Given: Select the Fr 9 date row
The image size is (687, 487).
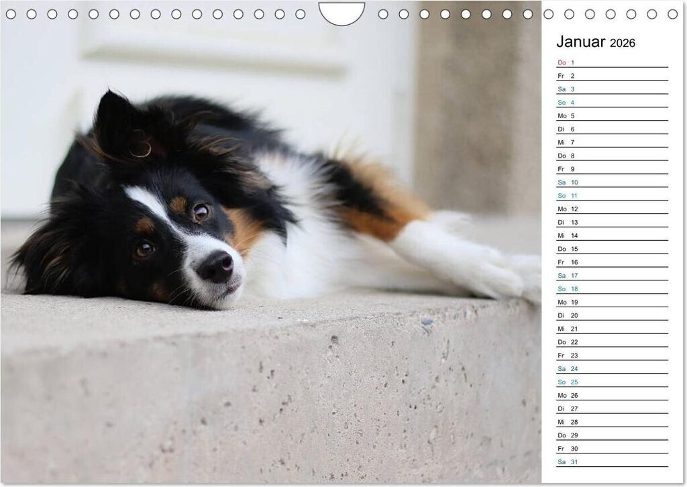Looking at the screenshot, I should (611, 169).
